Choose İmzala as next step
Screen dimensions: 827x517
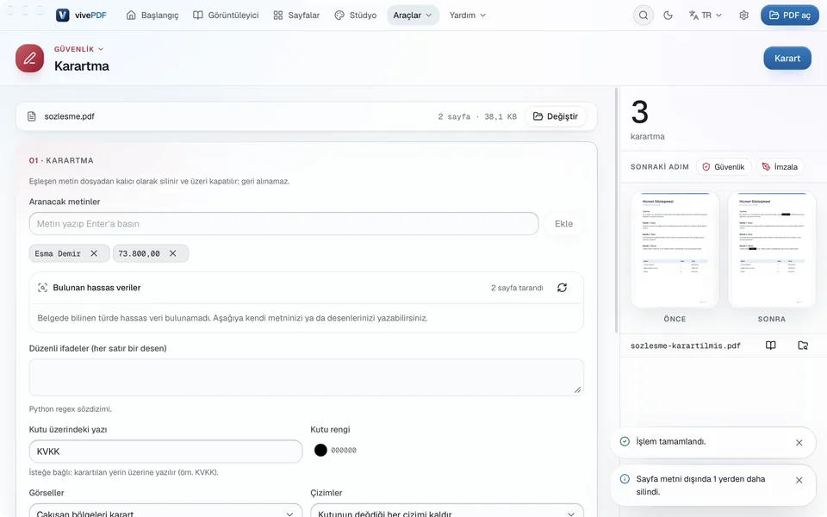point(780,166)
